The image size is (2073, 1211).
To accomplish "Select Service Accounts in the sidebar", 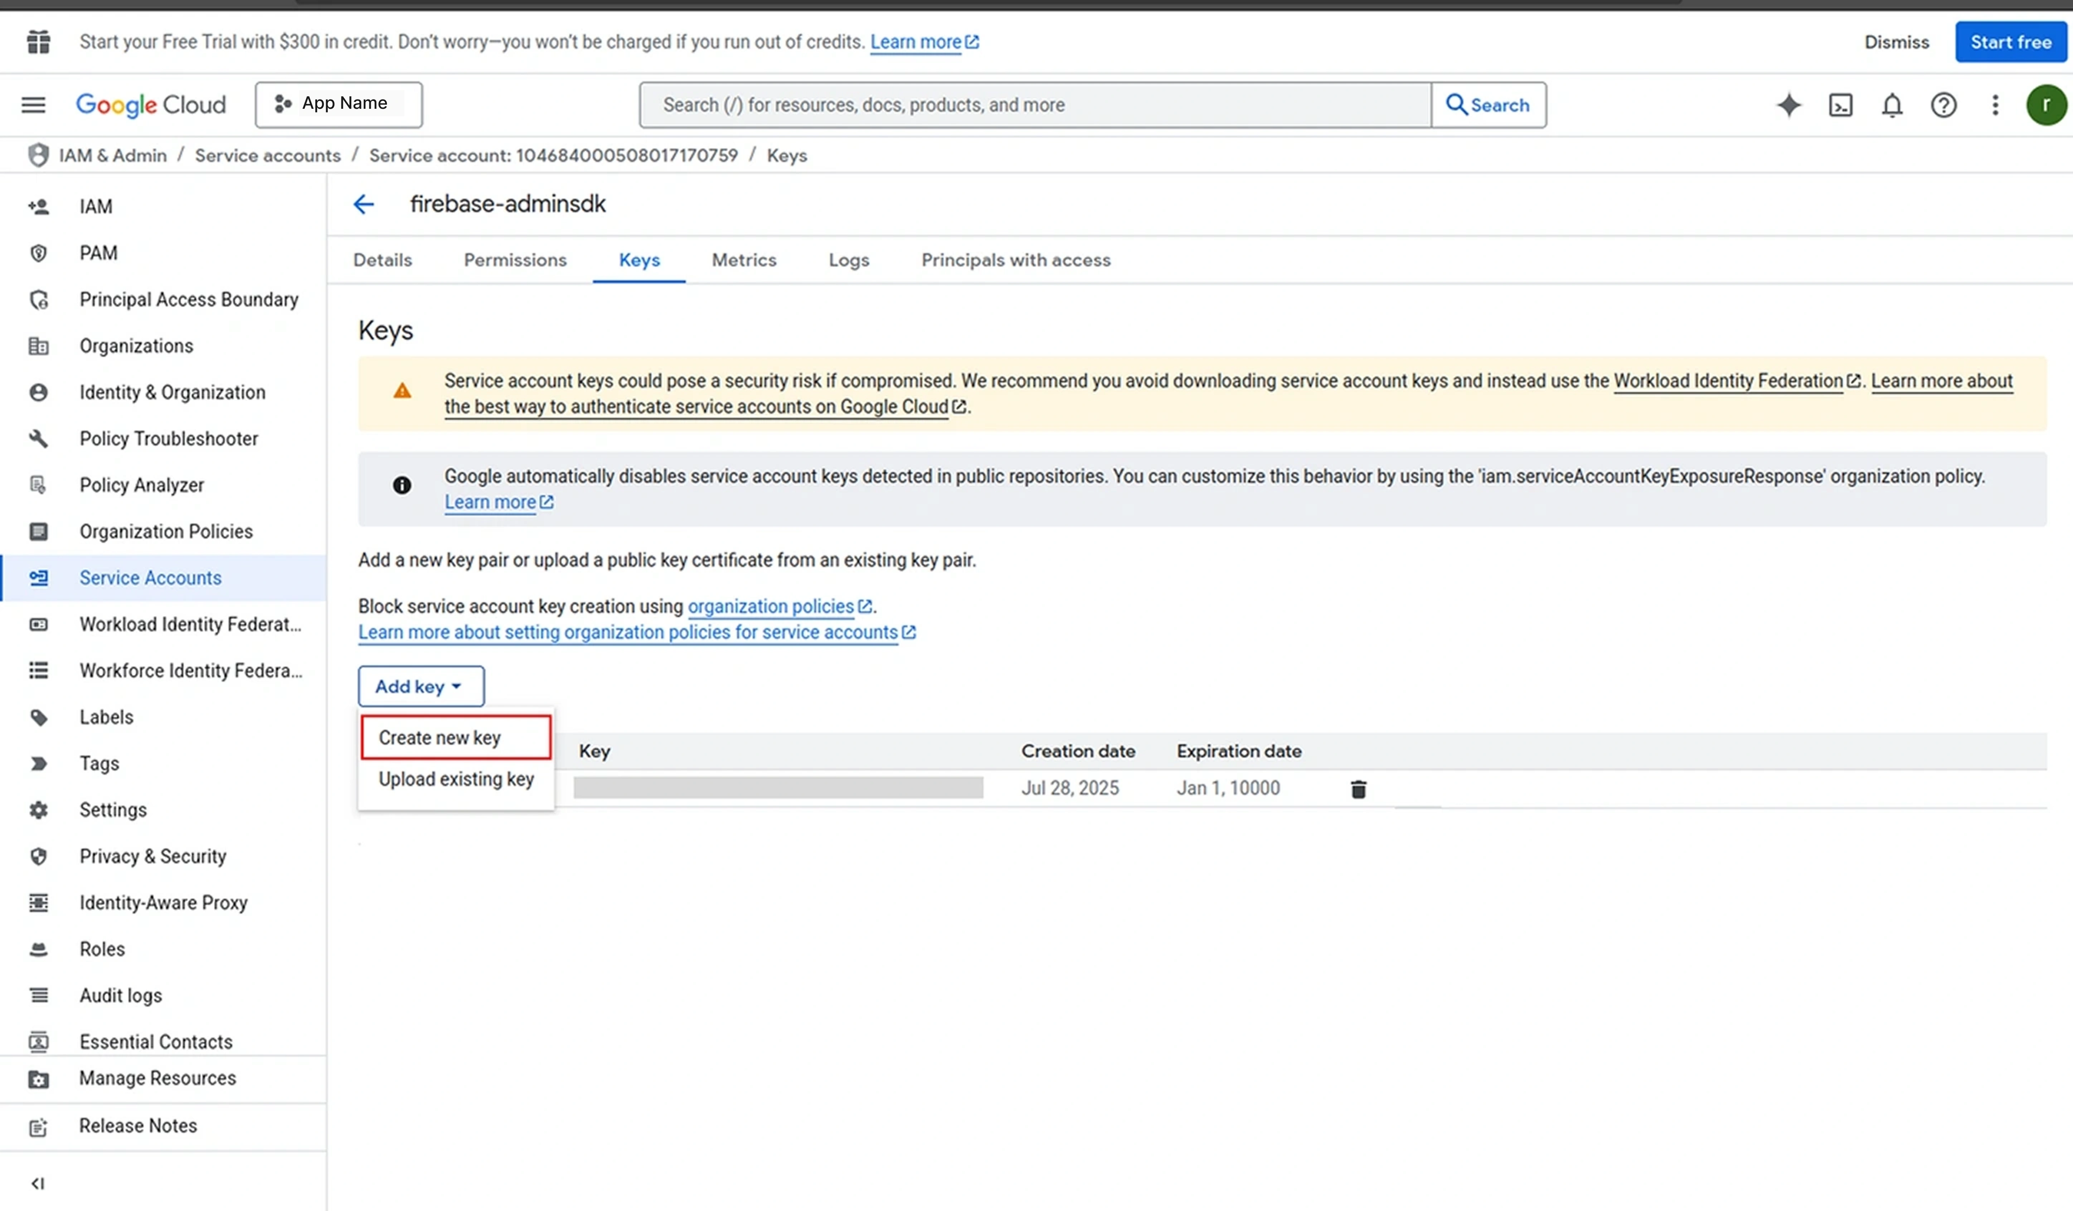I will (164, 578).
